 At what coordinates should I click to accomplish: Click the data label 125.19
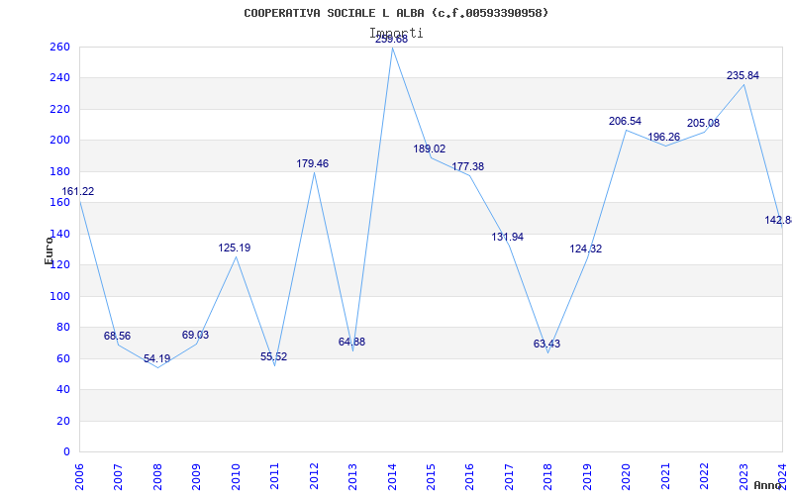[235, 248]
